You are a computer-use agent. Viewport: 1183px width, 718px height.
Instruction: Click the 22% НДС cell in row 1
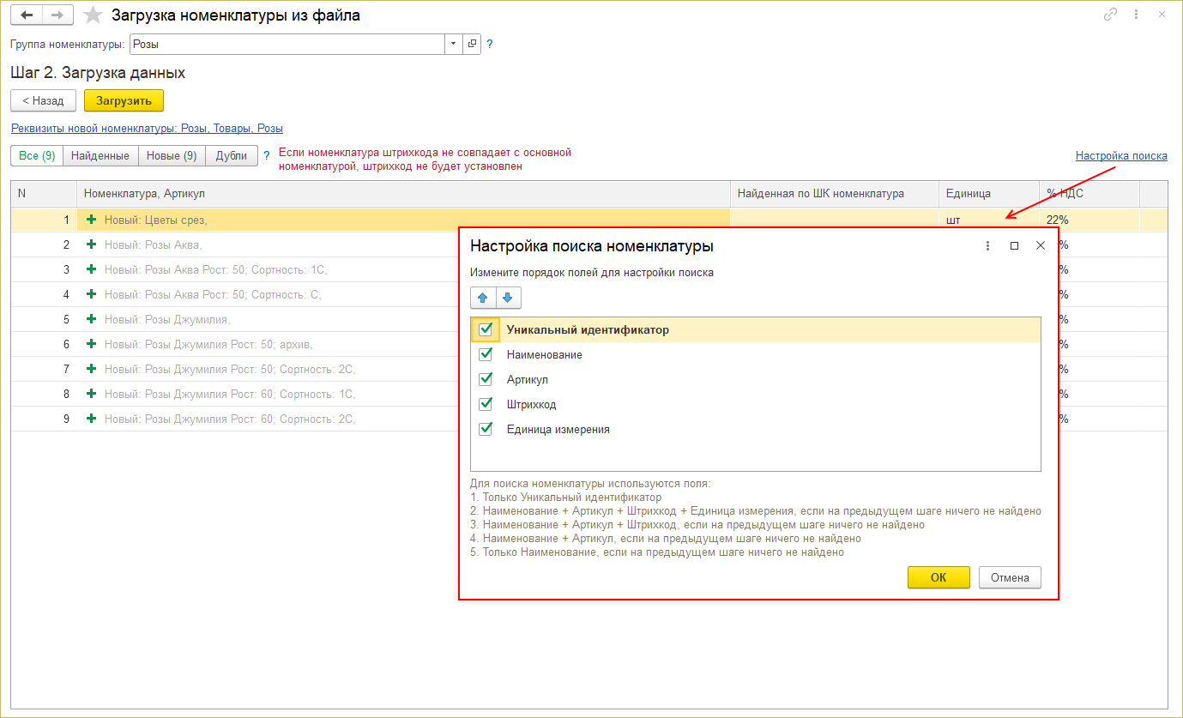pos(1089,220)
